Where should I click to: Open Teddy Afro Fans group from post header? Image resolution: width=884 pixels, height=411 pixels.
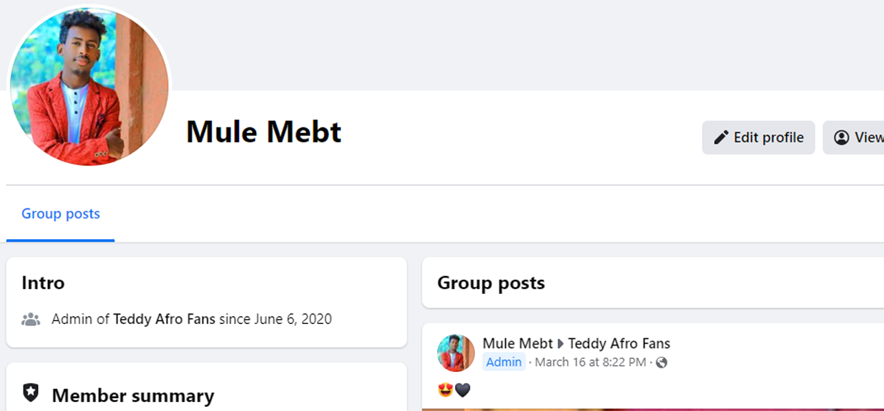click(x=619, y=344)
